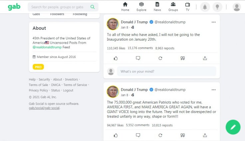Screen dimensions: 245x141
Task: Repost the Inauguration post
Action: [x=160, y=58]
